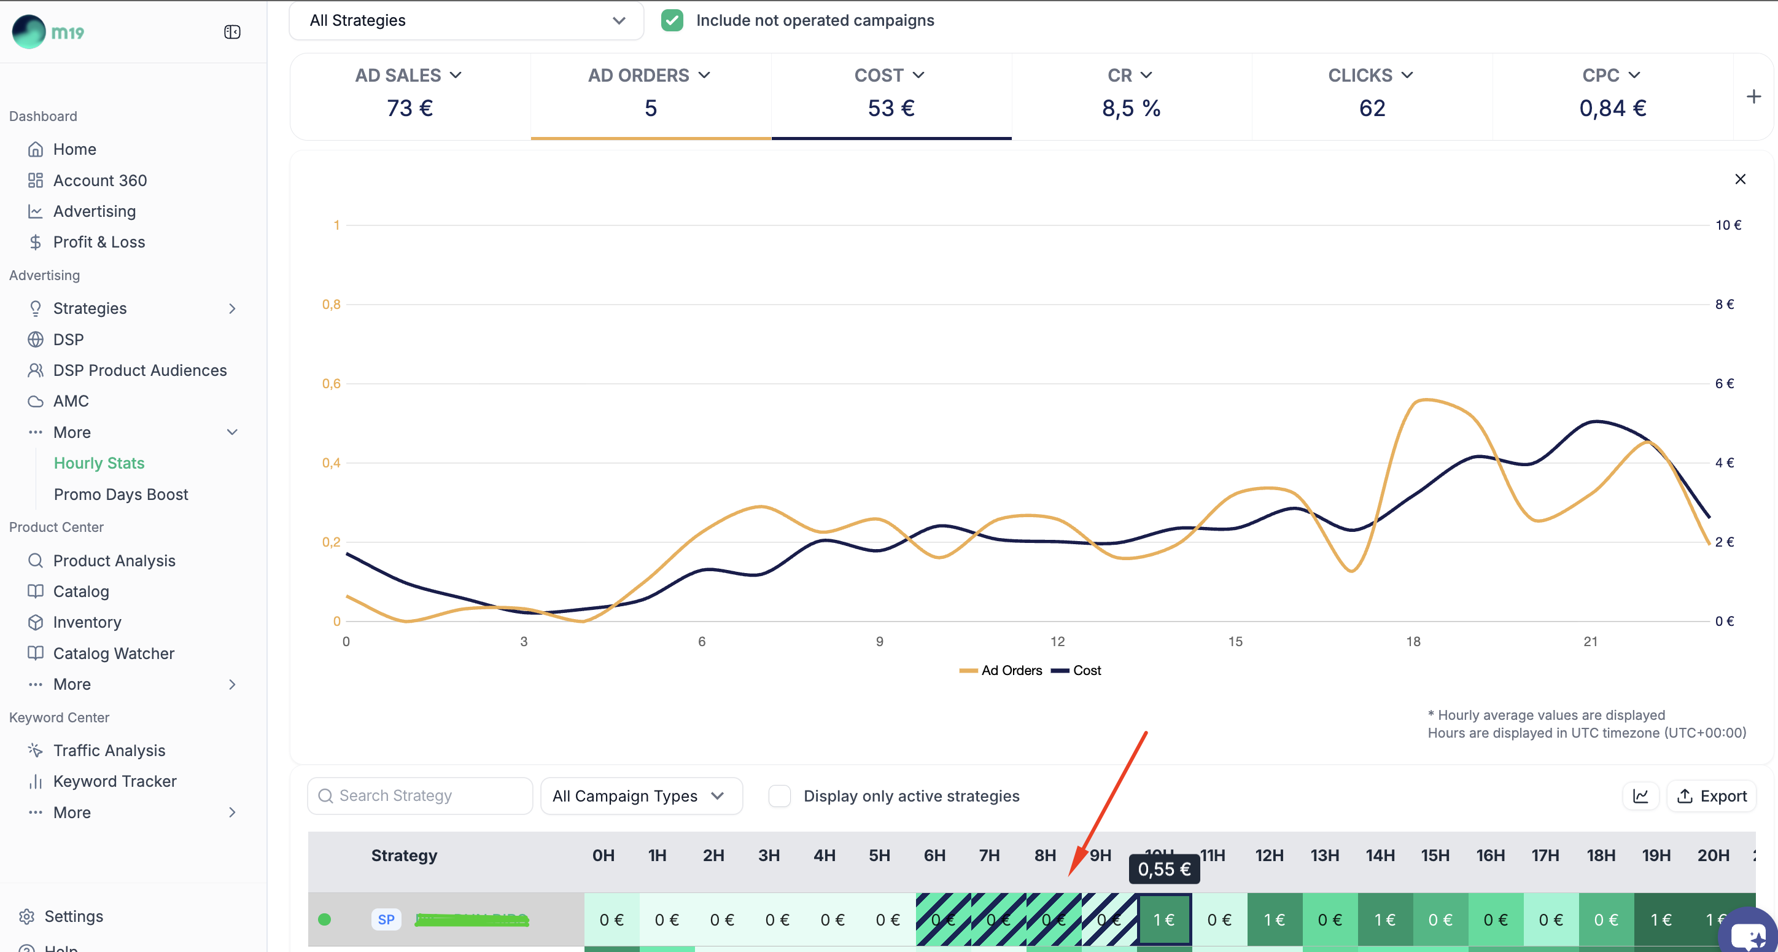The width and height of the screenshot is (1778, 952).
Task: Open DSP globe icon in sidebar
Action: (35, 340)
